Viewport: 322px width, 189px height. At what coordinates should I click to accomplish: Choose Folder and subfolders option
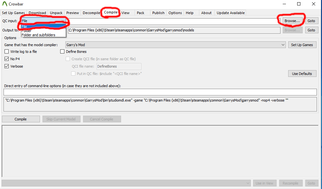coord(43,35)
